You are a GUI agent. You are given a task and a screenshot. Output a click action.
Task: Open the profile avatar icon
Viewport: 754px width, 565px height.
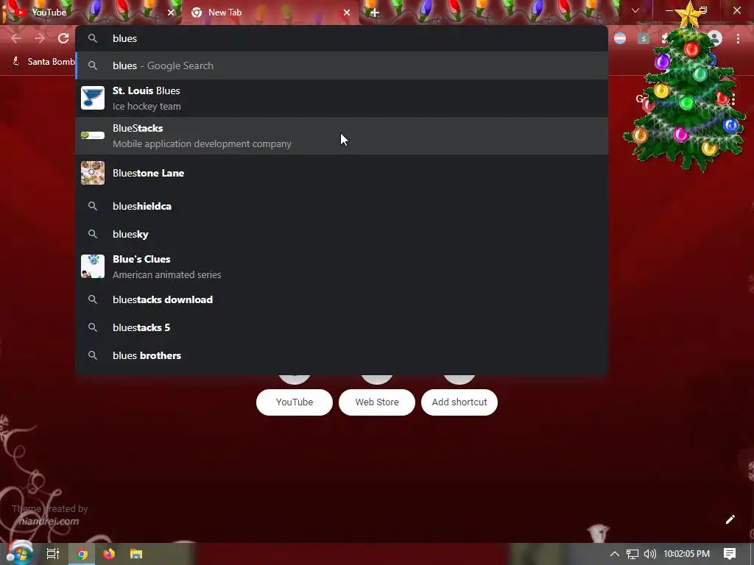coord(715,38)
